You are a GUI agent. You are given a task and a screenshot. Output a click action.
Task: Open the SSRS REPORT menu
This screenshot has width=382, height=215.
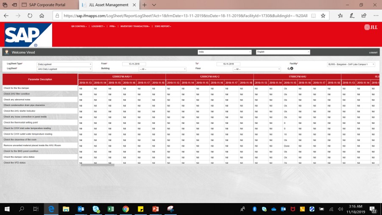[x=163, y=26]
